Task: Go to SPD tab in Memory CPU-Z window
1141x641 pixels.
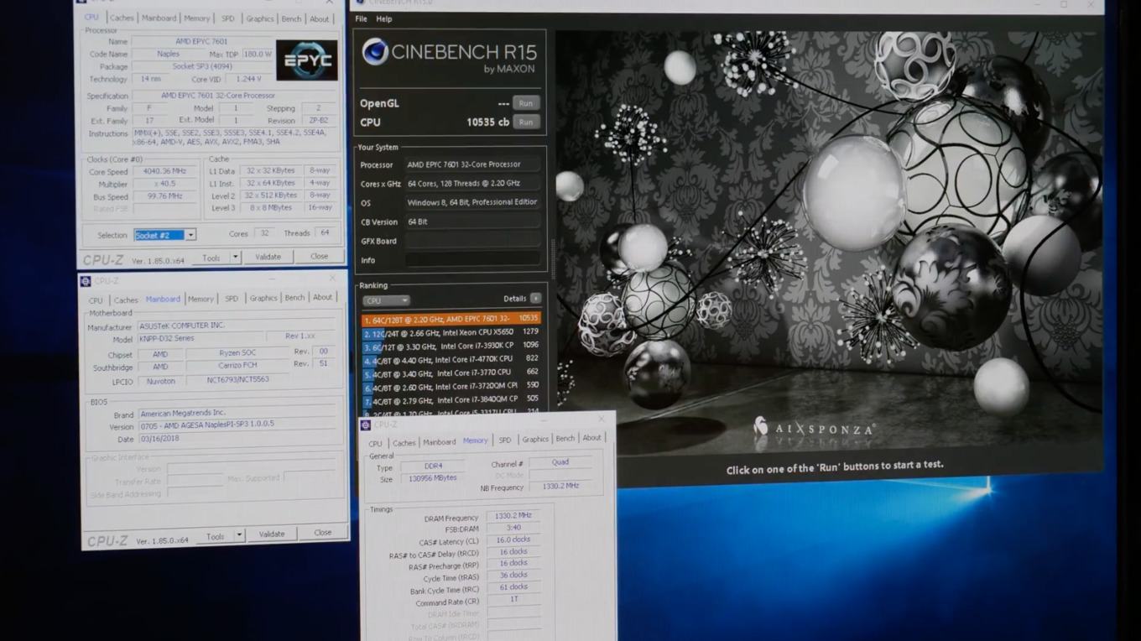Action: (505, 440)
